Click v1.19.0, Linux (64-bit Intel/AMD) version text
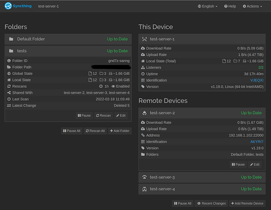 [x=237, y=87]
